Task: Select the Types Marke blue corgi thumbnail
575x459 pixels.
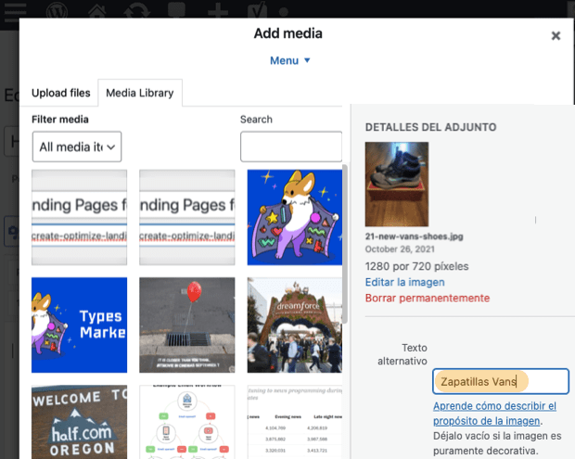Action: click(79, 325)
